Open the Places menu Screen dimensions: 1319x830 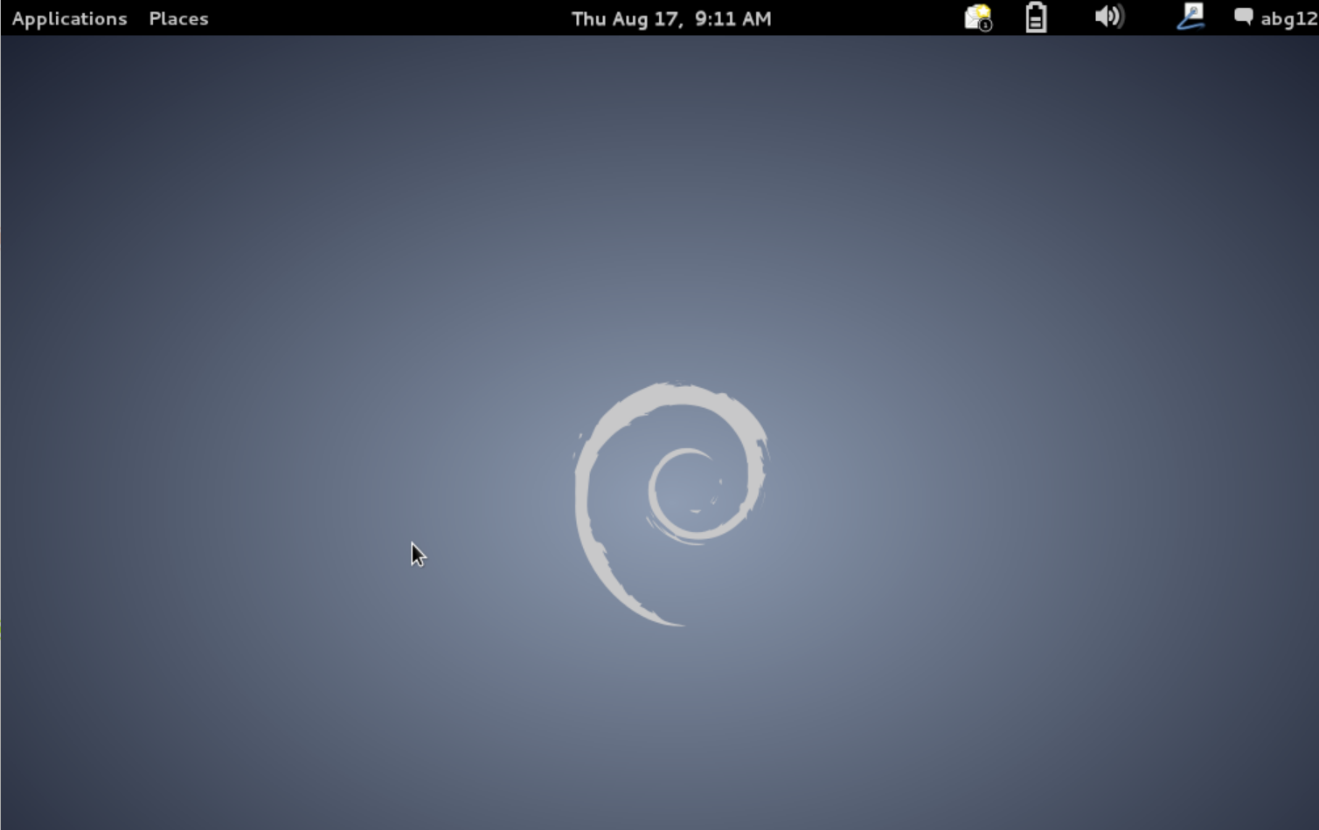coord(178,18)
